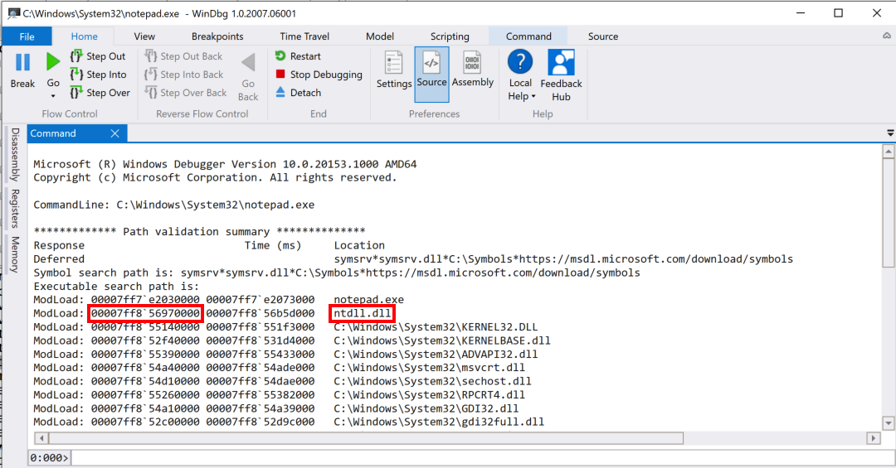Open the Time Travel tab
Image resolution: width=896 pixels, height=468 pixels.
[x=304, y=36]
